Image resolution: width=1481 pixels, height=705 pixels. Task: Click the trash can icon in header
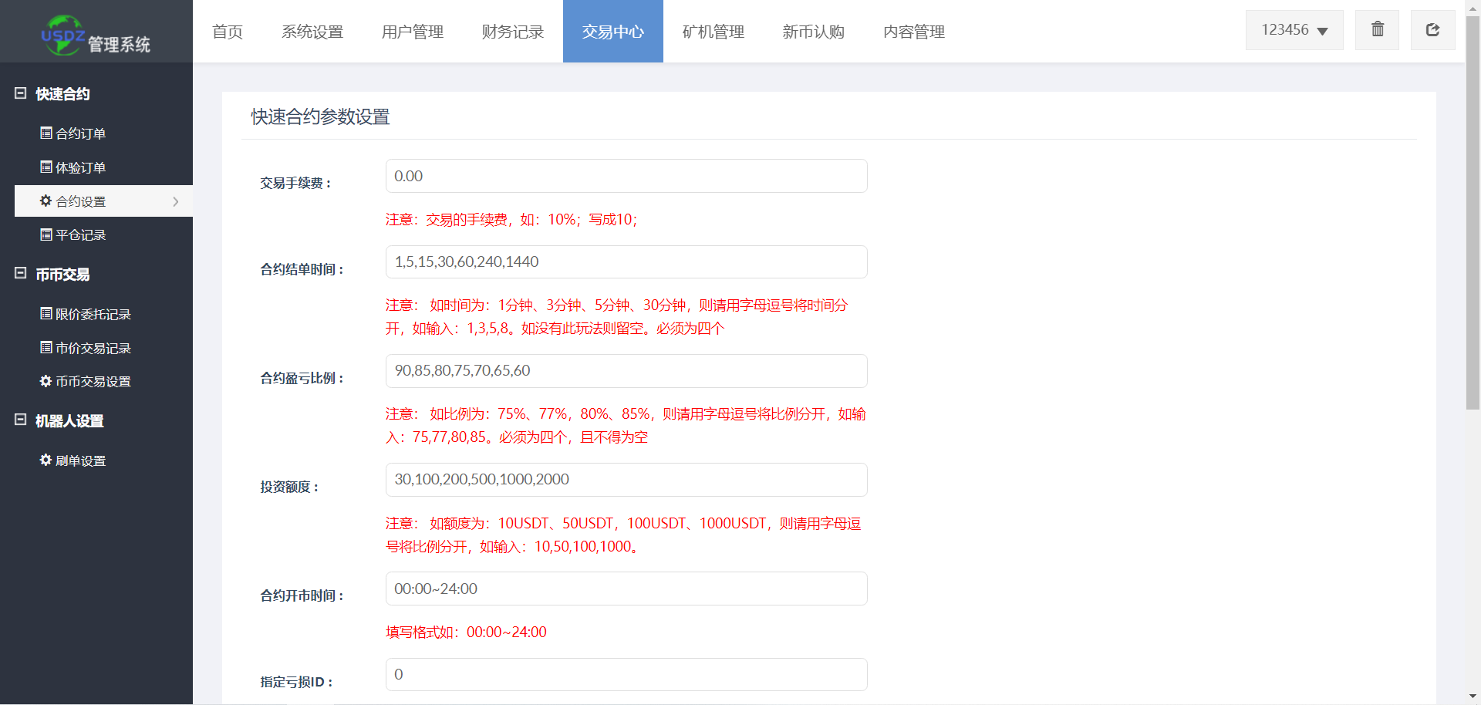pos(1377,30)
